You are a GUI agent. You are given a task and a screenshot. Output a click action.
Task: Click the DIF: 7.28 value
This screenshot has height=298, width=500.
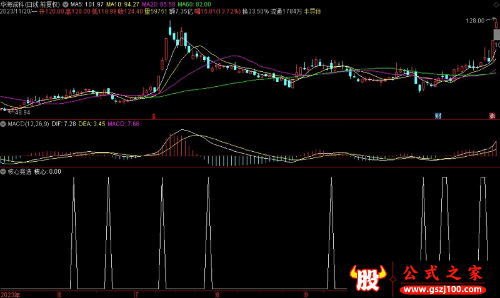pyautogui.click(x=64, y=124)
